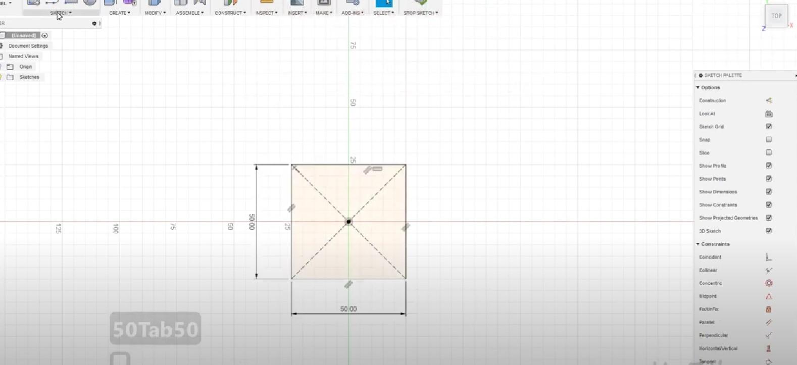Viewport: 797px width, 365px height.
Task: Apply the Tangent constraint
Action: (769, 361)
